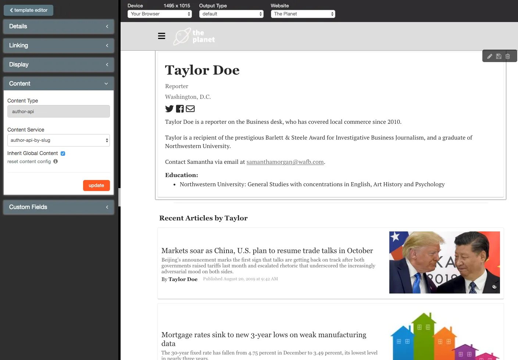Viewport: 518px width, 360px height.
Task: Click the pencil edit icon
Action: (x=490, y=57)
